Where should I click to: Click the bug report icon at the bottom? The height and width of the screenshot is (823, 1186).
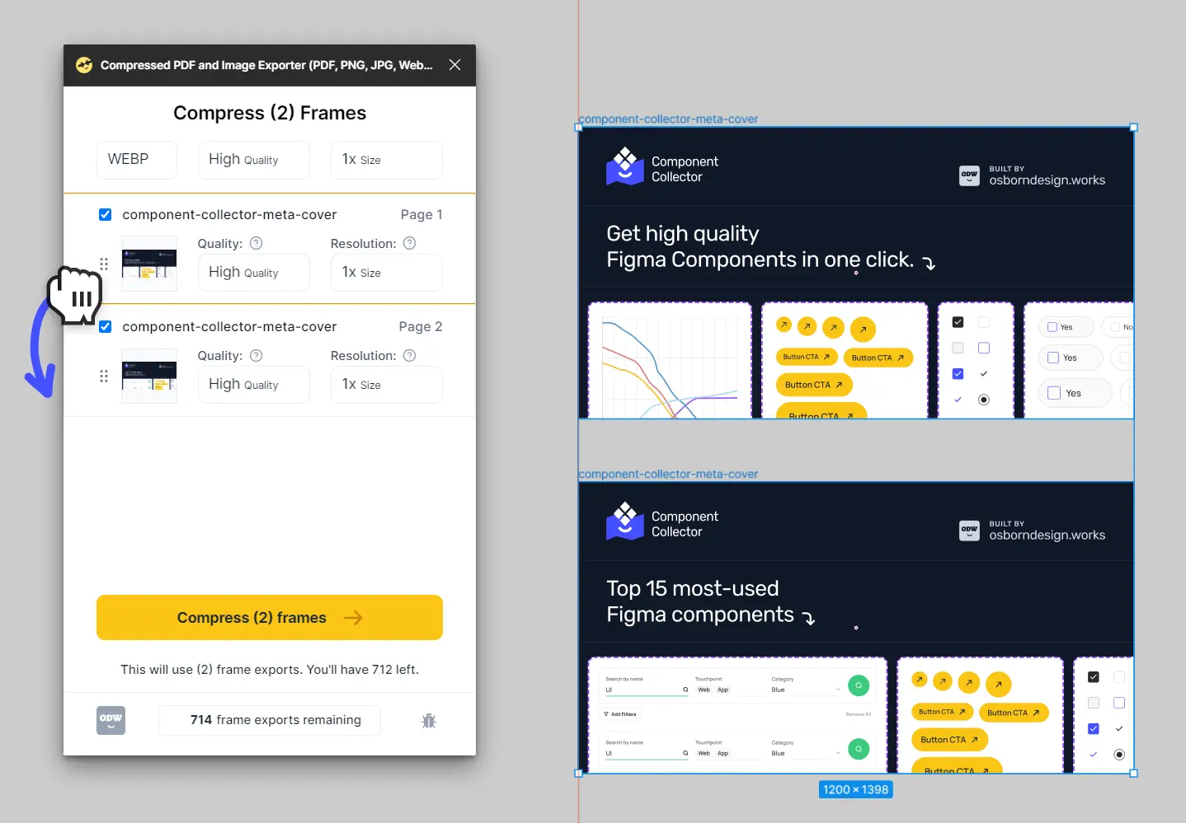[429, 720]
